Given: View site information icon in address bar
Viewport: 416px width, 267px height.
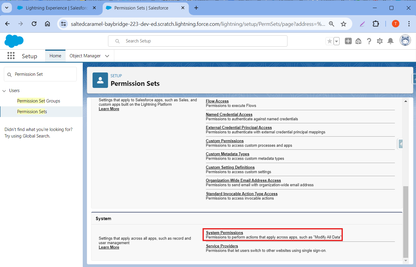Looking at the screenshot, I should (63, 24).
